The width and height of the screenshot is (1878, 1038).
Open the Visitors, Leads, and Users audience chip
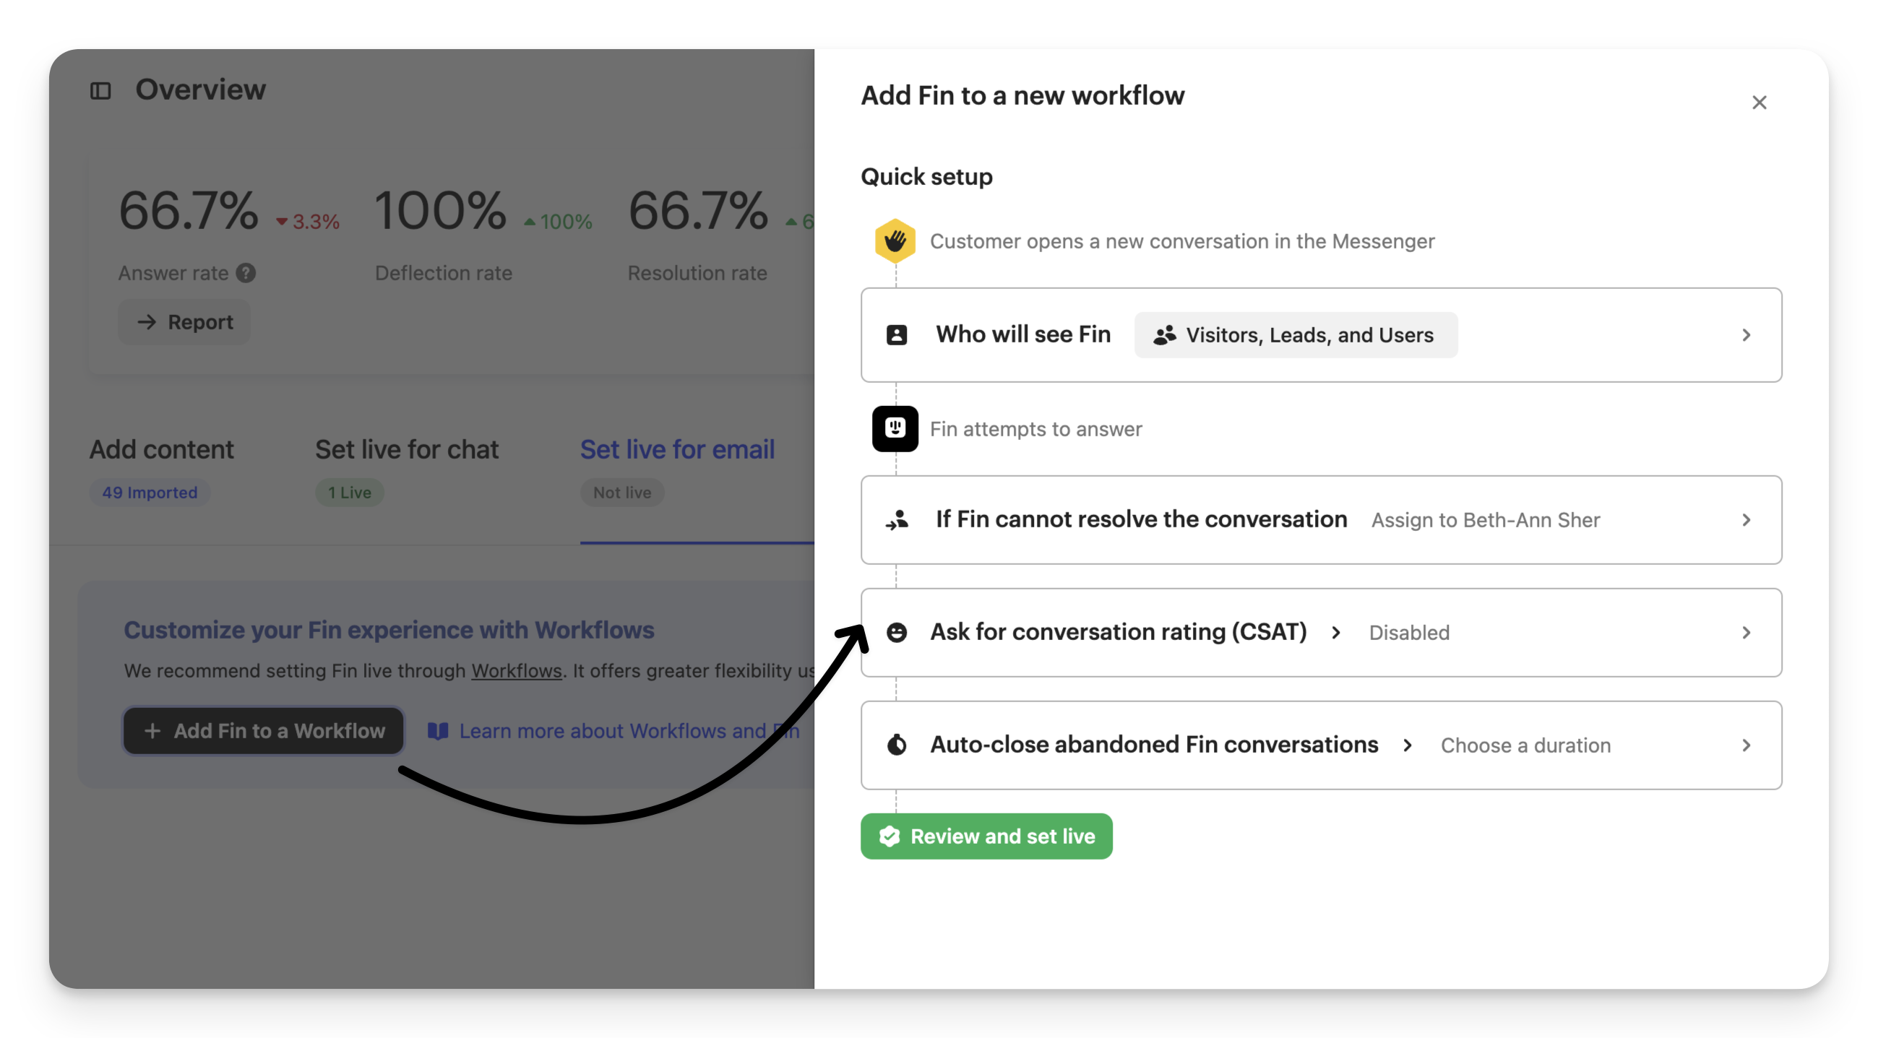(1296, 334)
